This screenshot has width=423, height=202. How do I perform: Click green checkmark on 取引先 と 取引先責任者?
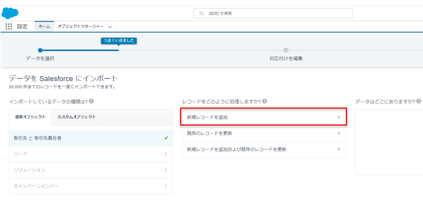coord(166,138)
